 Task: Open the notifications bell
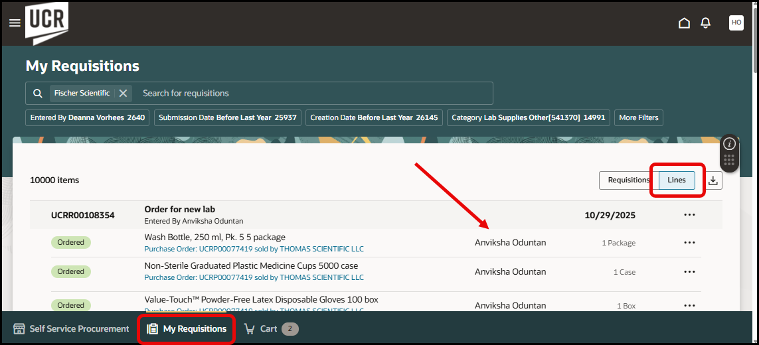click(705, 23)
